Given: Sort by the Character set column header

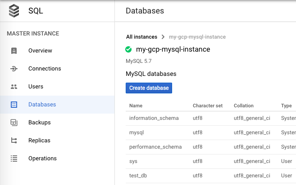Looking at the screenshot, I should 208,106.
